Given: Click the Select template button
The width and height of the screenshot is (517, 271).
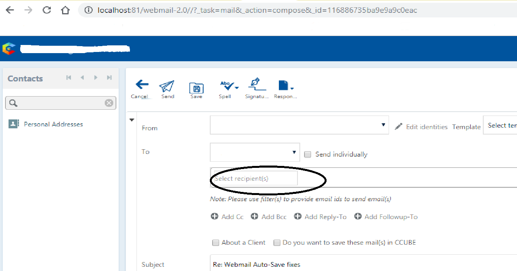Looking at the screenshot, I should (x=502, y=125).
